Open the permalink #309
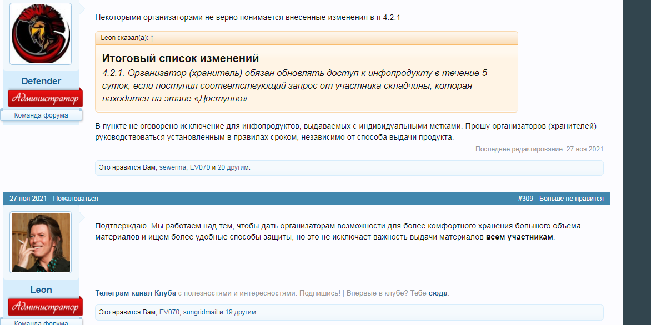The image size is (651, 325). pyautogui.click(x=525, y=199)
